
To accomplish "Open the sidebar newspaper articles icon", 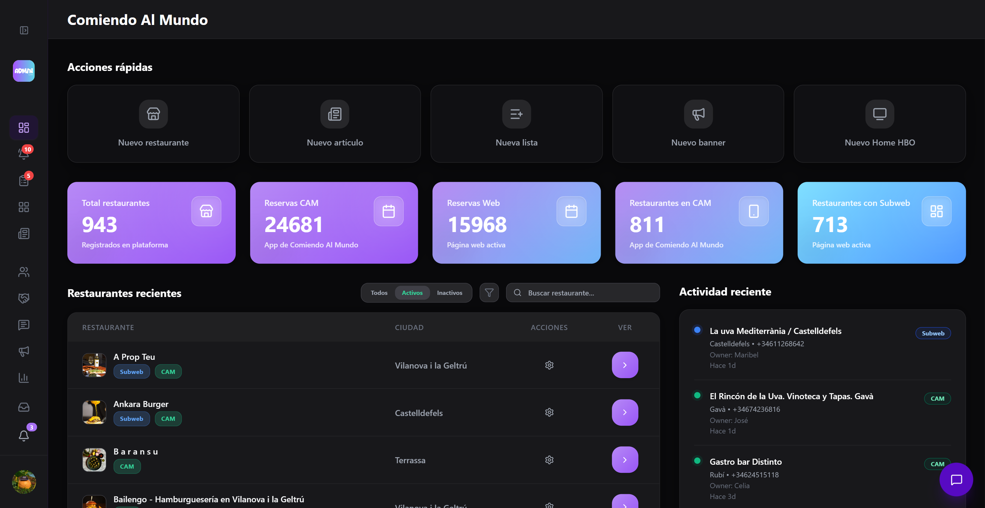I will click(24, 233).
